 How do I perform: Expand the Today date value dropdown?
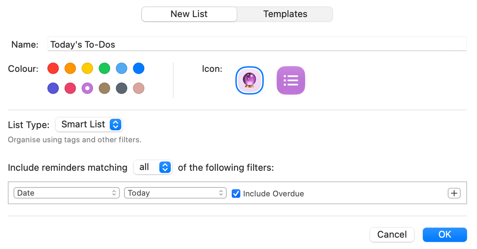click(175, 193)
